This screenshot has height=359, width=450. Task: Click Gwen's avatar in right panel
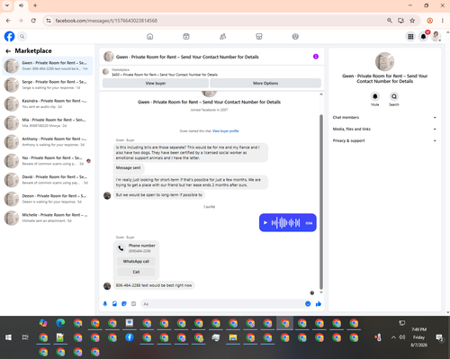tap(384, 61)
